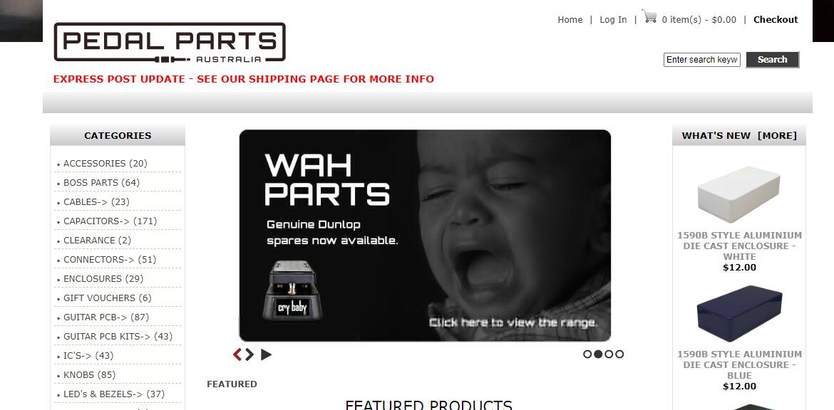Expand the CONNECTORS category

110,259
